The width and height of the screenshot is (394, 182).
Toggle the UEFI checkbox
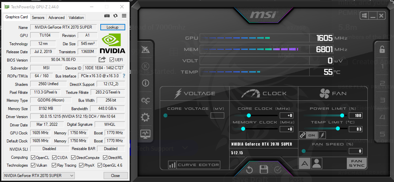pos(112,60)
